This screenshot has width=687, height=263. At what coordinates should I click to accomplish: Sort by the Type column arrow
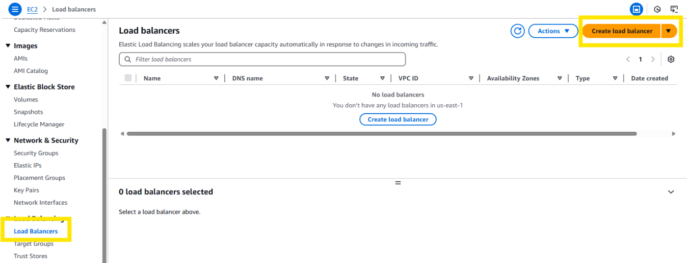(x=615, y=78)
